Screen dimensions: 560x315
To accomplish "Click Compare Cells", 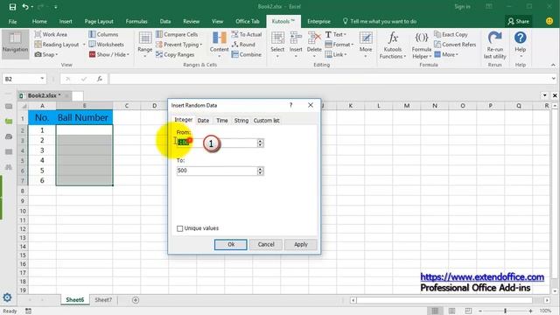I will [177, 34].
